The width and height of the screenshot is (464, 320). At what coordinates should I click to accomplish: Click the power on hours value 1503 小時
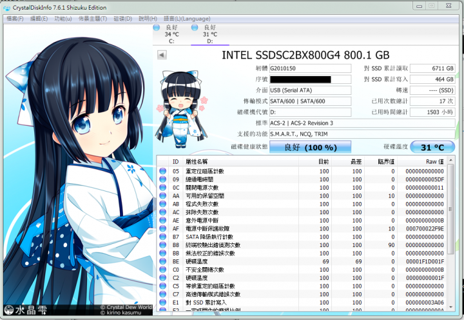(432, 112)
